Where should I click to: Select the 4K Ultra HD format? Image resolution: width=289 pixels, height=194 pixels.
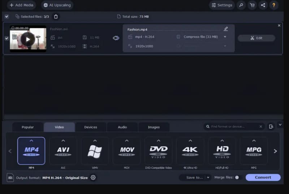click(x=190, y=151)
